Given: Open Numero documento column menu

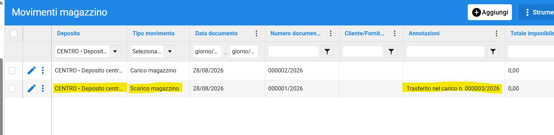Looking at the screenshot, I should tap(331, 34).
